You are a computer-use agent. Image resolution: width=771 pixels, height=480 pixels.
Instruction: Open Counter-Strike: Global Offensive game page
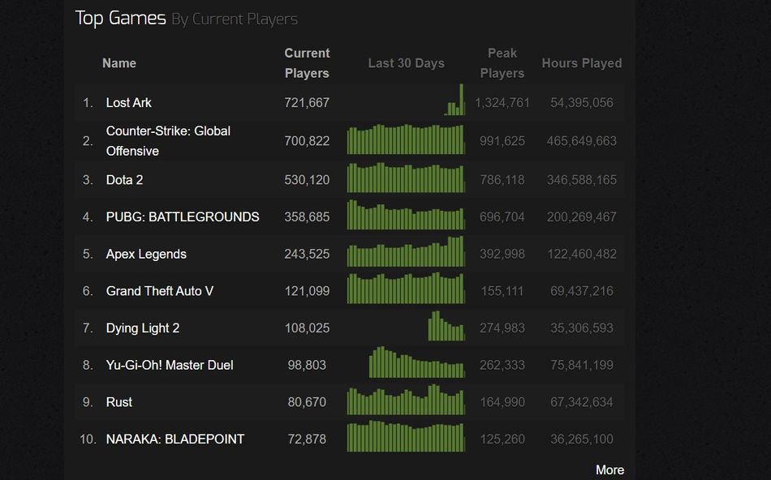[168, 141]
